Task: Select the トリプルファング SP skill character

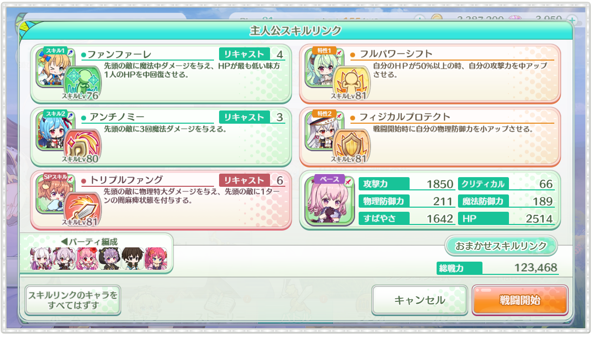Action: click(54, 193)
